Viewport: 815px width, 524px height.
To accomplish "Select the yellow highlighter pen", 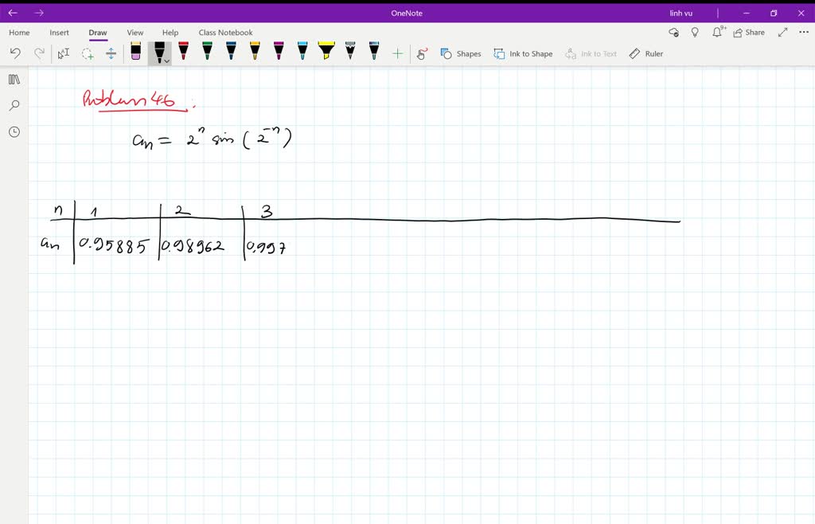I will 326,52.
